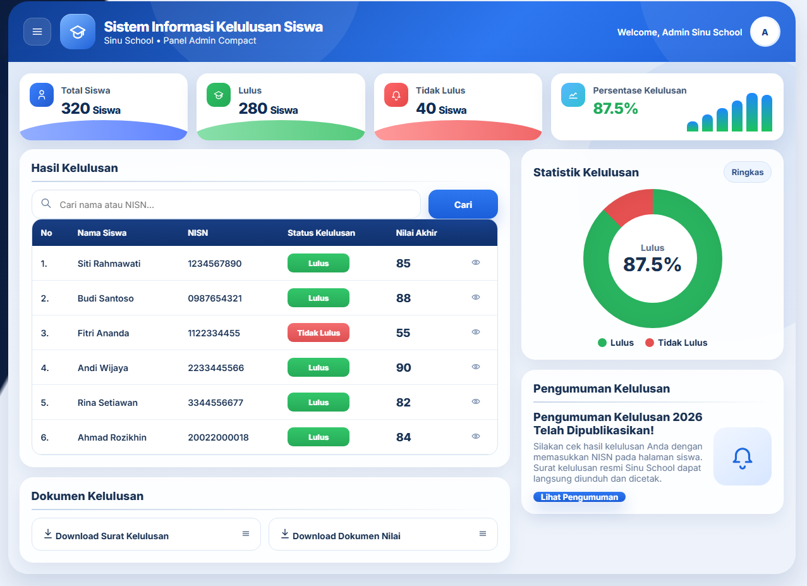807x586 pixels.
Task: Click the large bell announcement icon
Action: pos(743,456)
